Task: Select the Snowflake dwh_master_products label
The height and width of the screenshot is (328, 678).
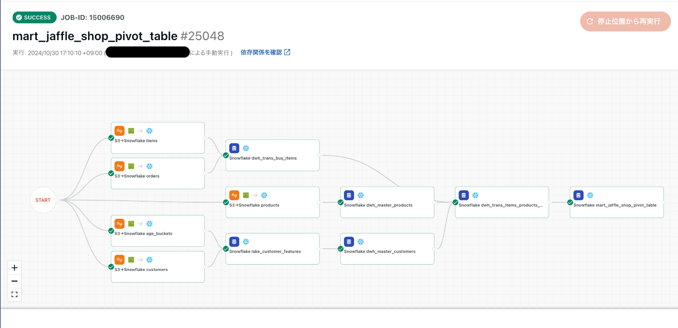Action: (x=378, y=205)
